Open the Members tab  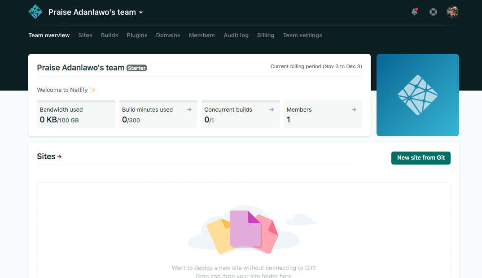coord(202,35)
